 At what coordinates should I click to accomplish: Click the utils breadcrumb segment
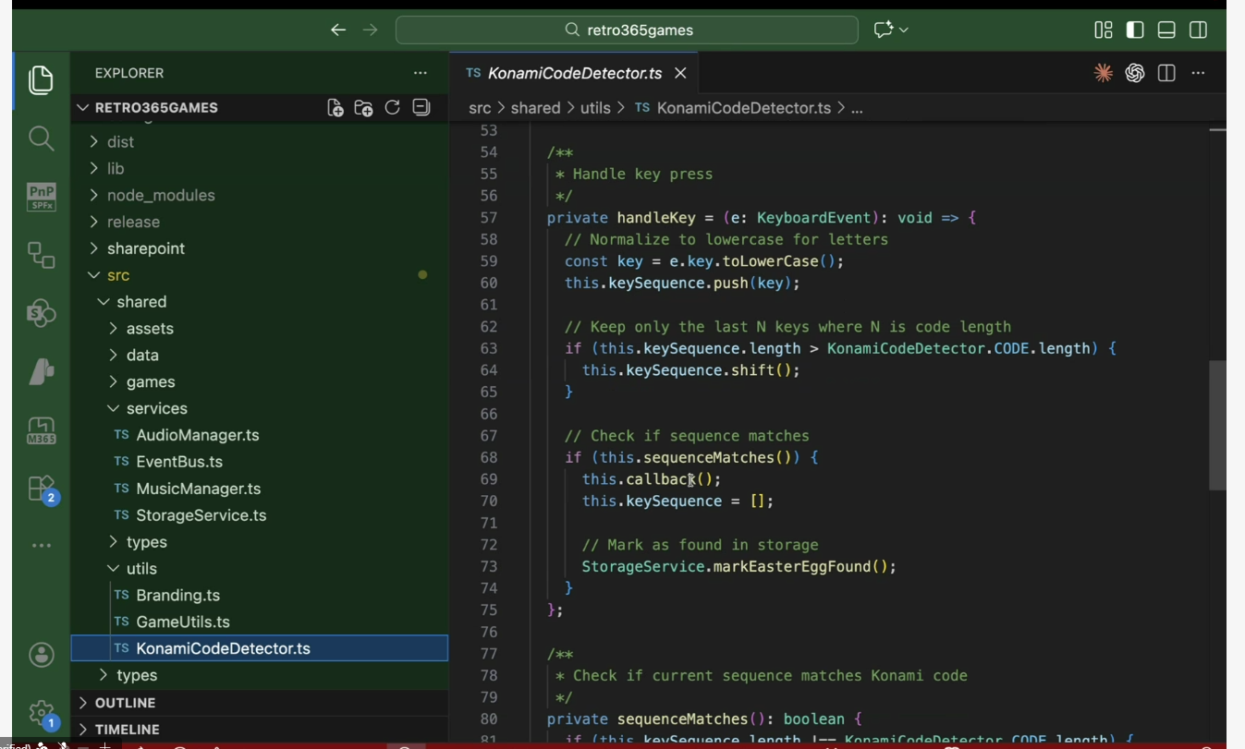[595, 108]
